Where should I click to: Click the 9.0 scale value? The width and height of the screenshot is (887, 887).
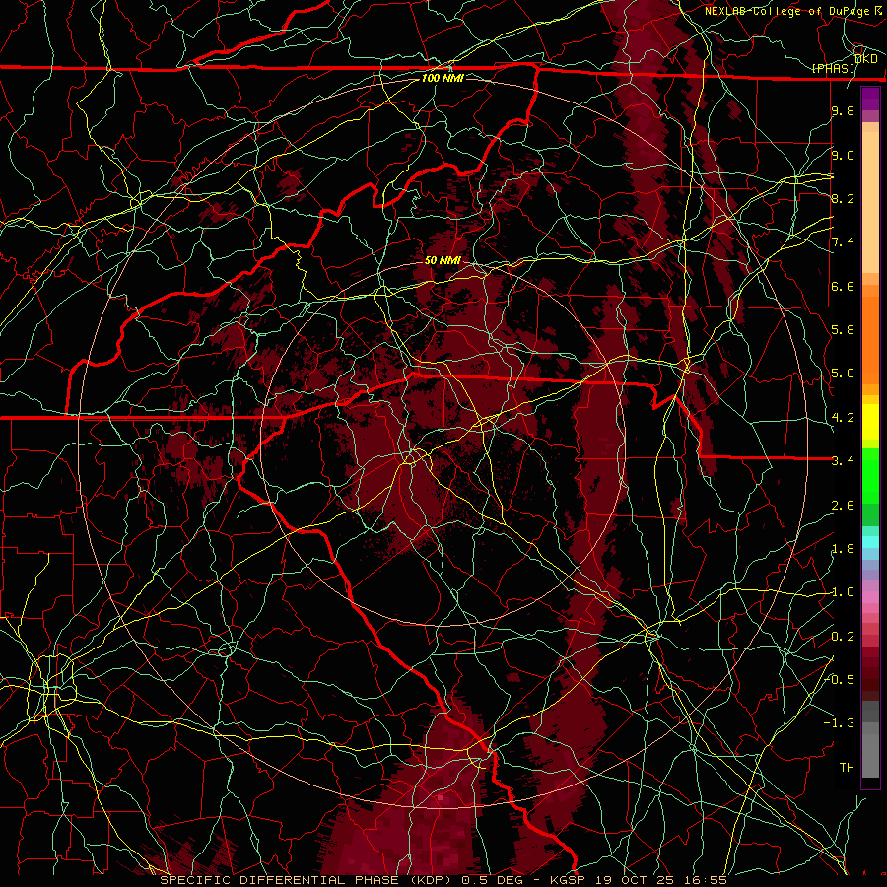(x=843, y=155)
